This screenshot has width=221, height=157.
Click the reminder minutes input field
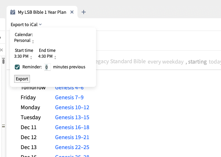click(x=48, y=67)
